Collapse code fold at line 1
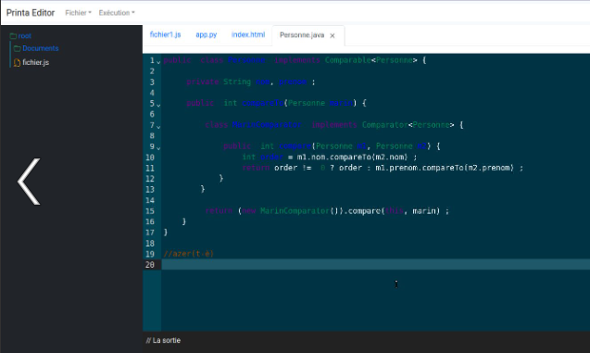This screenshot has width=590, height=353. (158, 61)
